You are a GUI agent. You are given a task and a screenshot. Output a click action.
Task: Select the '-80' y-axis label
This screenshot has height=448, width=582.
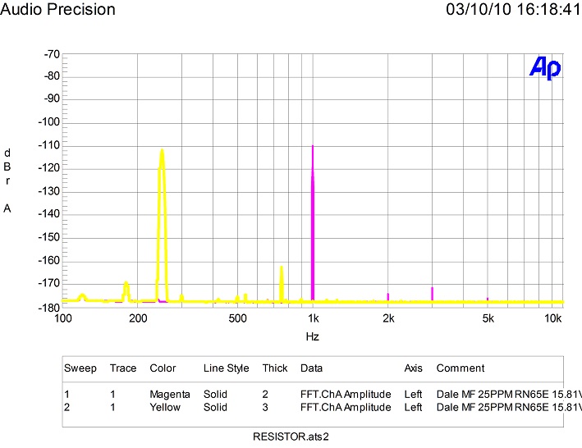52,76
